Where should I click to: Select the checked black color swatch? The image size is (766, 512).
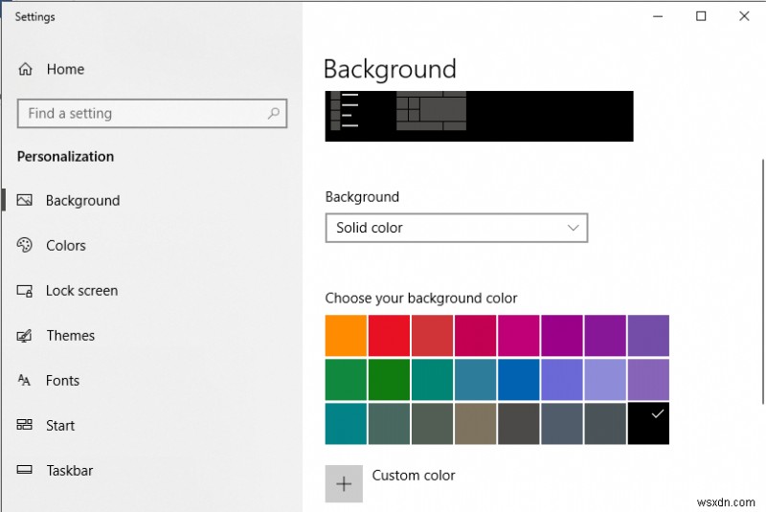coord(648,424)
